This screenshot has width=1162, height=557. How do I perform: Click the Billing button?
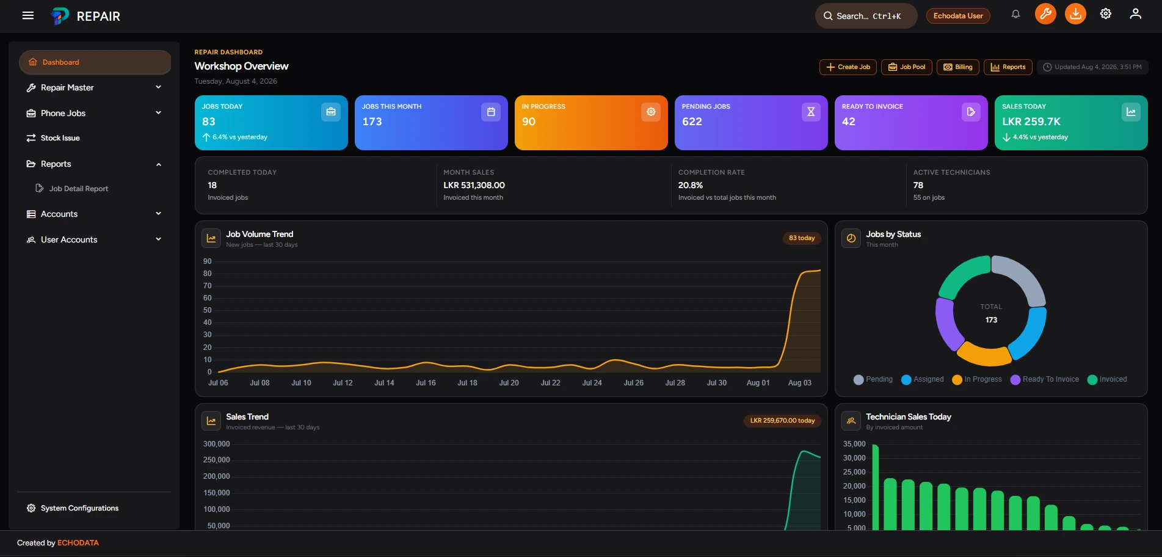coord(958,67)
